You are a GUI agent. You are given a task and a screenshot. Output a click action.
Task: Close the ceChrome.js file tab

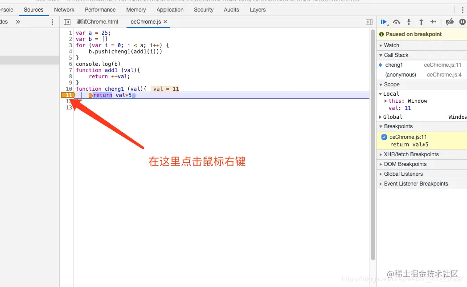tap(165, 22)
